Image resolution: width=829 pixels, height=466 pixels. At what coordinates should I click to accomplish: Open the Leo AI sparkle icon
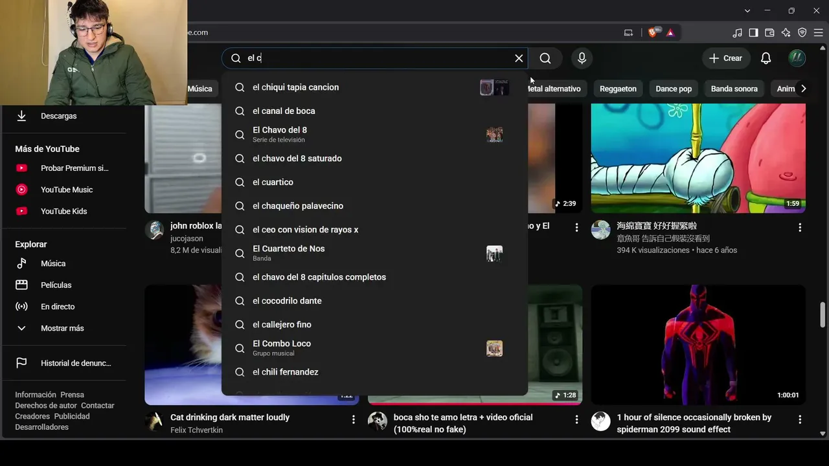786,32
